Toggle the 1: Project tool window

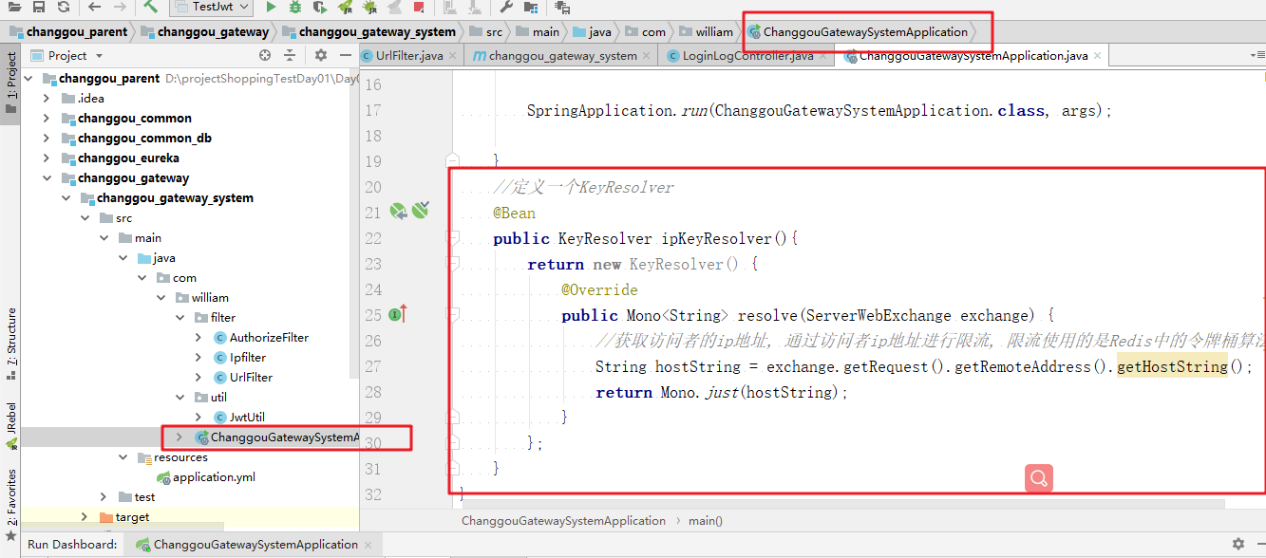[10, 82]
